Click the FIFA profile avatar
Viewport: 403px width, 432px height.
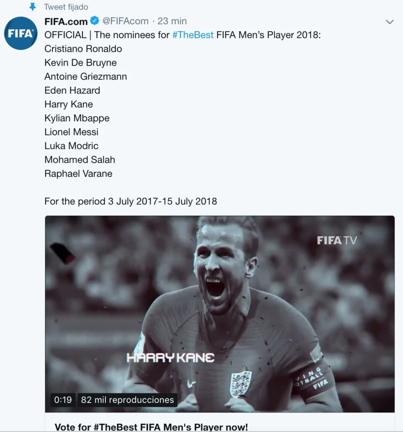(20, 33)
